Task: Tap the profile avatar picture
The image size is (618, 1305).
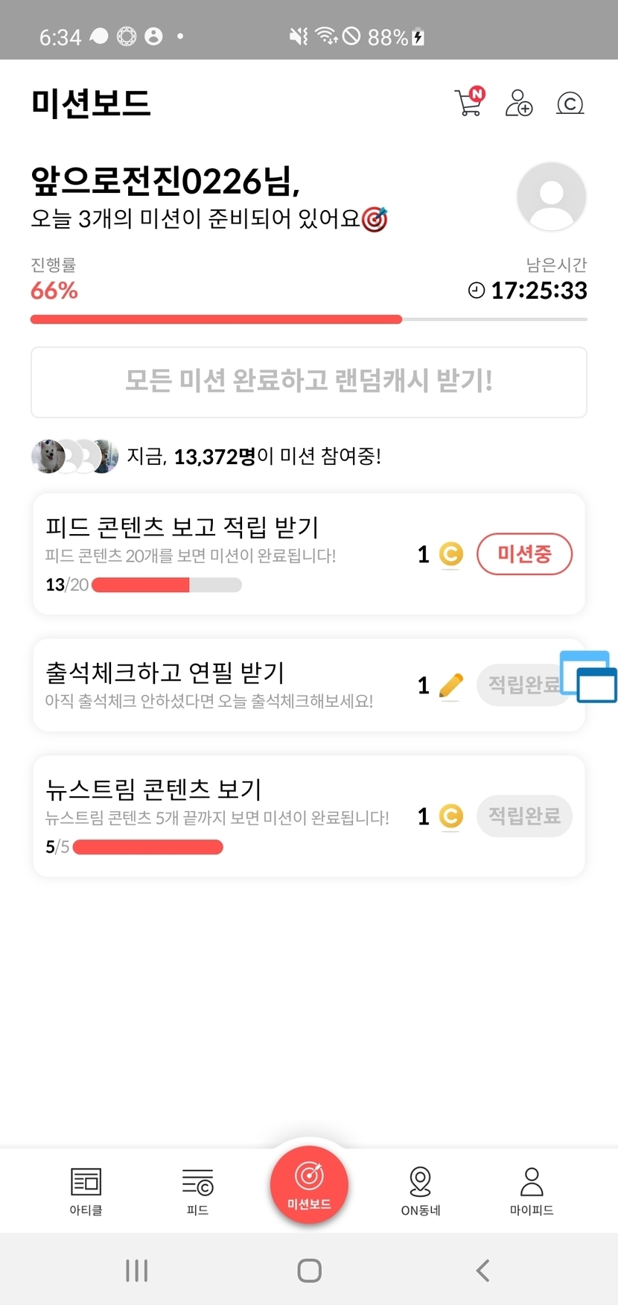Action: [551, 197]
